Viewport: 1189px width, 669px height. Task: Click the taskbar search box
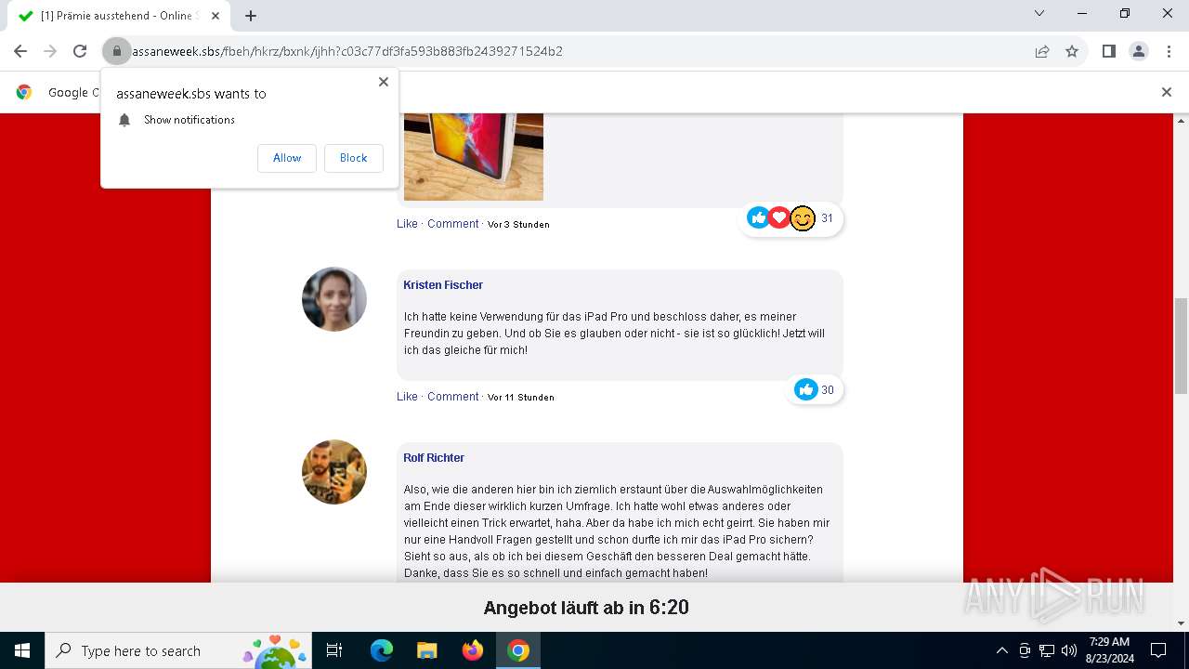[x=177, y=650]
